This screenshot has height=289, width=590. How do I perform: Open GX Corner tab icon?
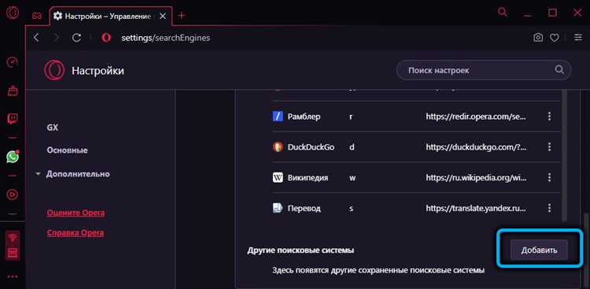coord(37,16)
